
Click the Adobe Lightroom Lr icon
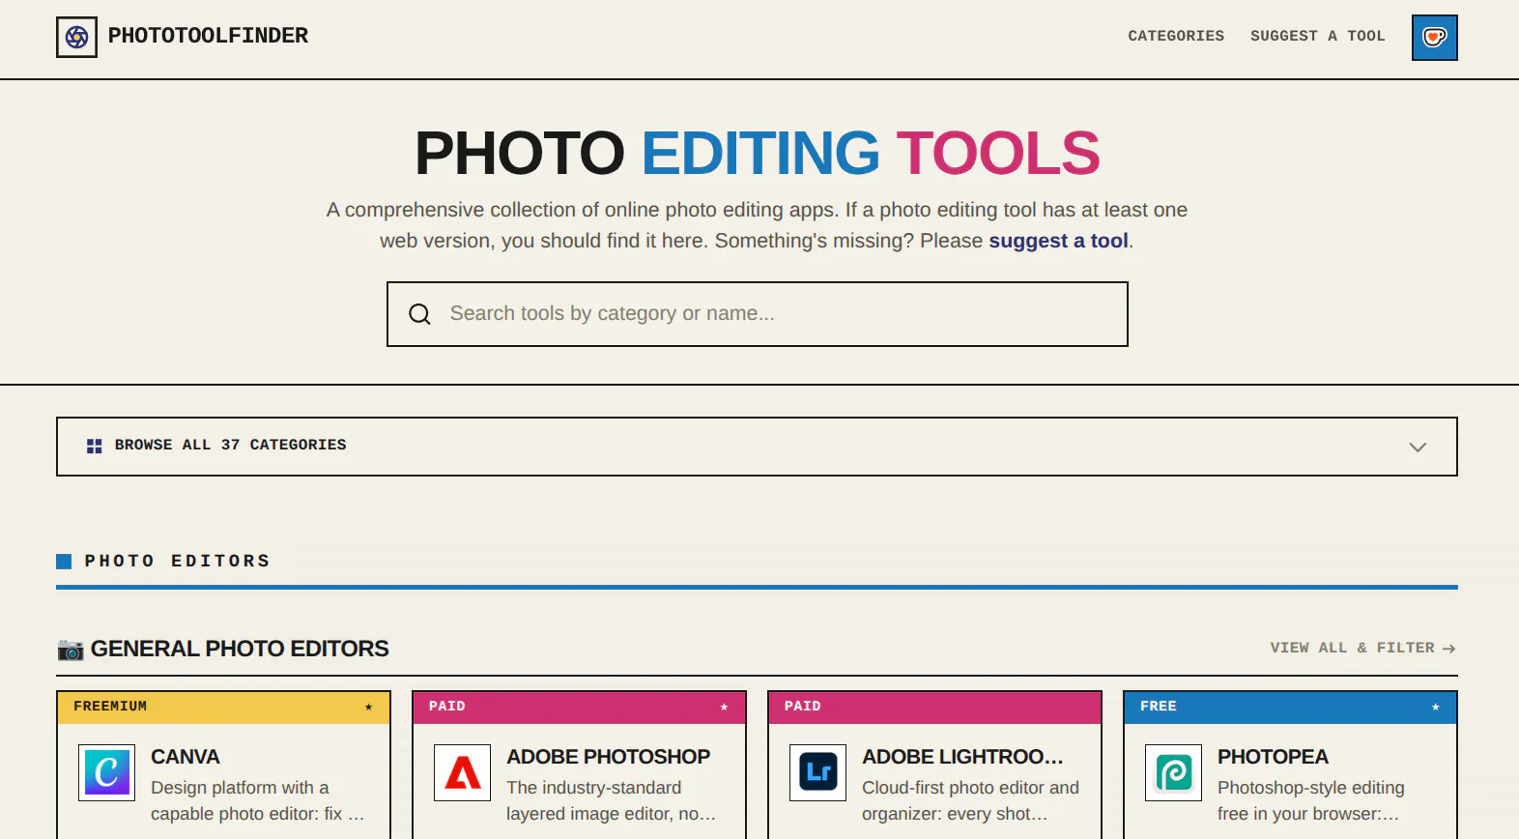pyautogui.click(x=817, y=772)
